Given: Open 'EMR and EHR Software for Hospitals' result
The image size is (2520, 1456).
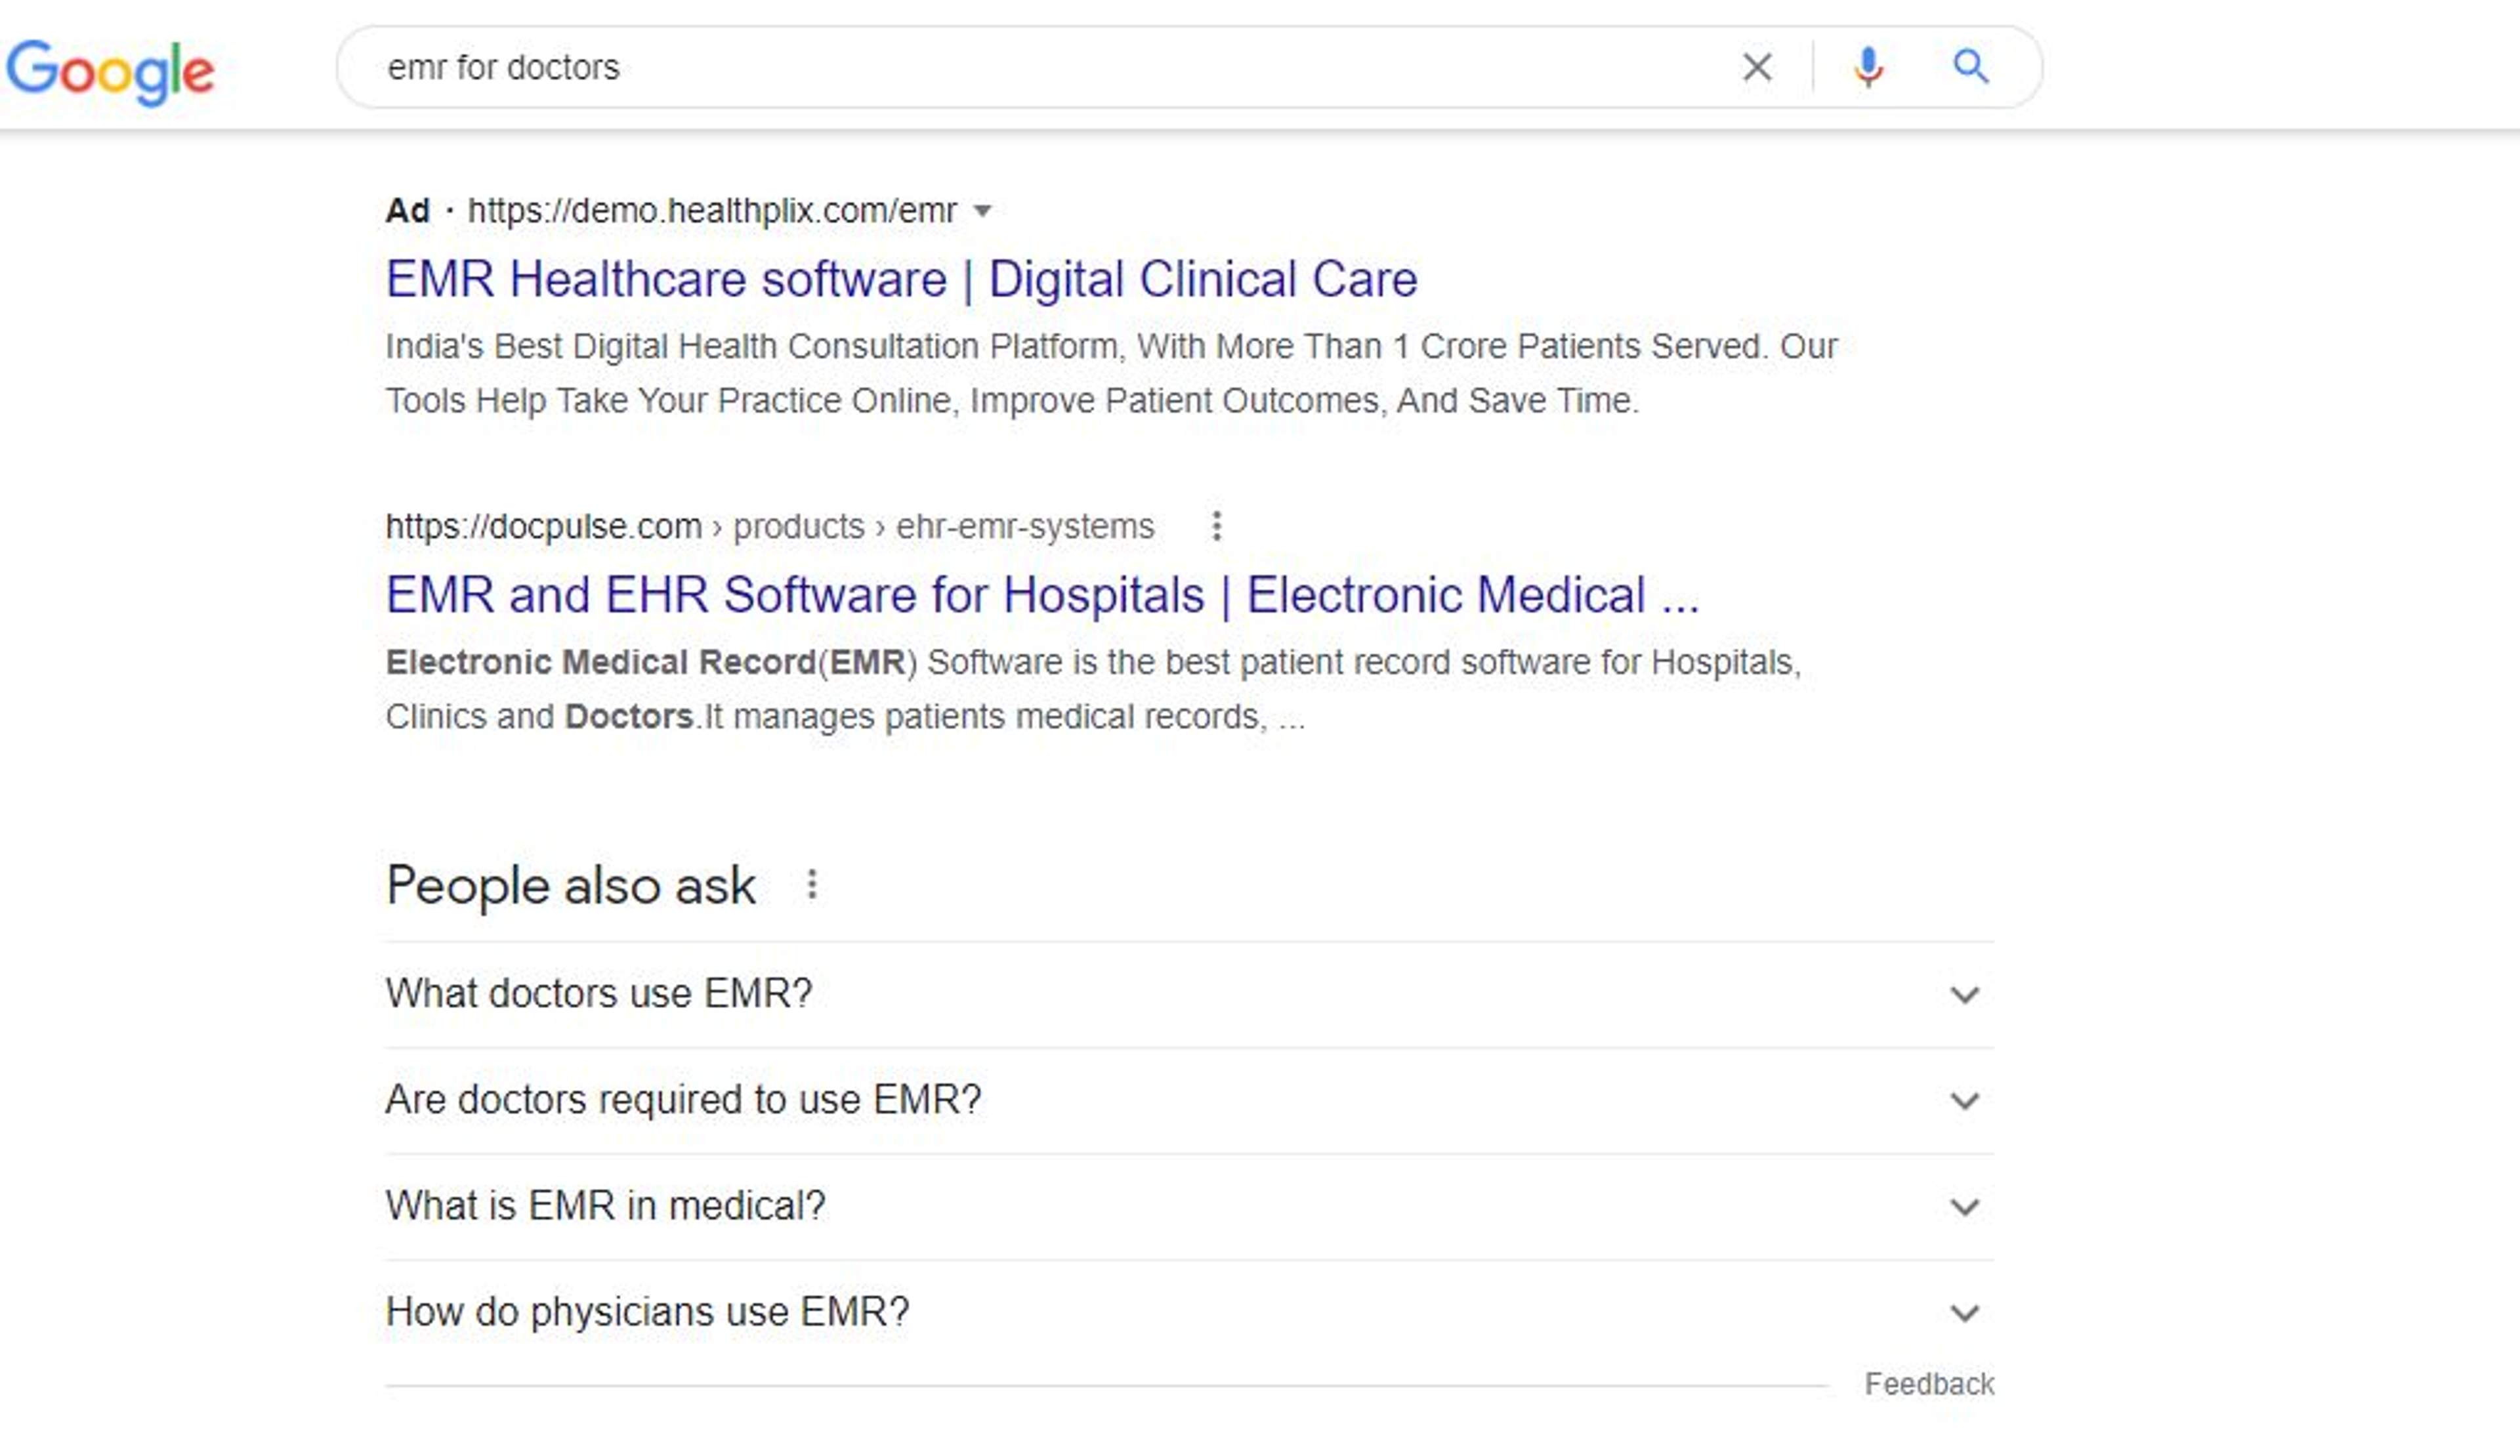Looking at the screenshot, I should [1042, 595].
